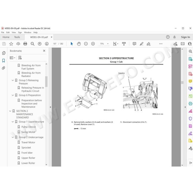Collapse Group 1 Upperstructure bookmark
Image resolution: width=193 pixels, height=193 pixels.
(13, 122)
